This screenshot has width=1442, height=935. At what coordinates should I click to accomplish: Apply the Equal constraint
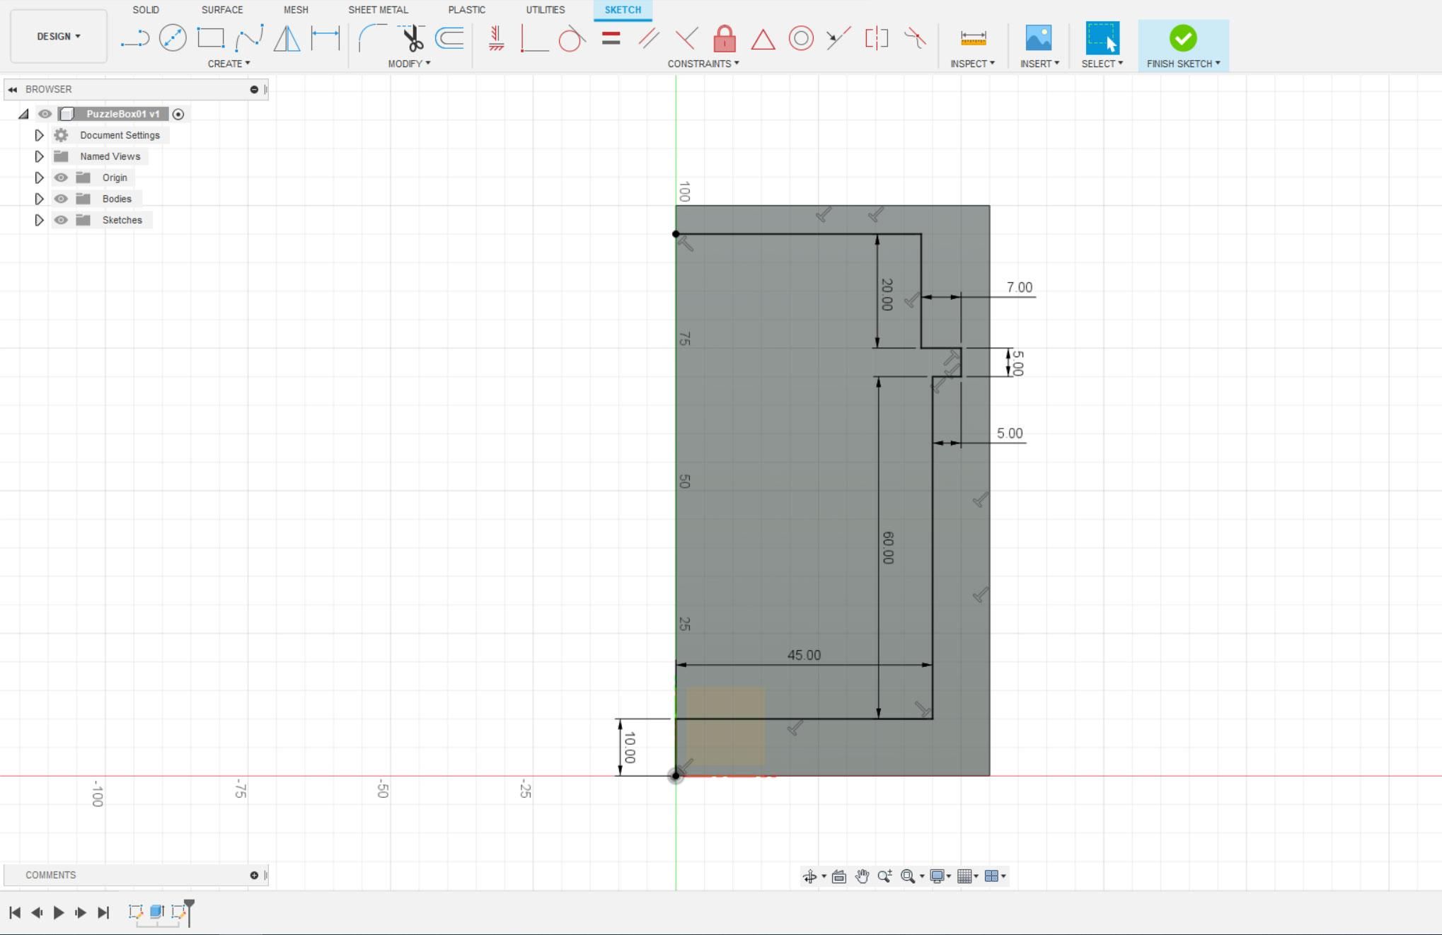(x=610, y=39)
